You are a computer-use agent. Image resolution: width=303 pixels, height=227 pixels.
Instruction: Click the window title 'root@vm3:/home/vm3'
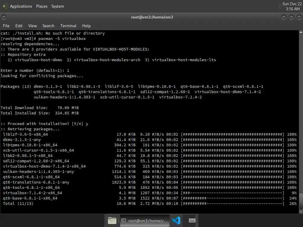(152, 17)
